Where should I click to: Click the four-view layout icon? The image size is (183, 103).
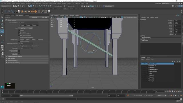tap(2, 50)
